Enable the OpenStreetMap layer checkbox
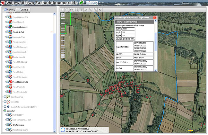 [5, 97]
